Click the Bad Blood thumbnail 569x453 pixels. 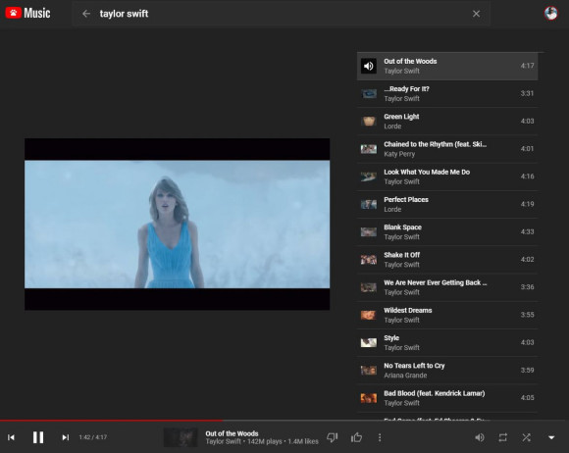(x=368, y=398)
